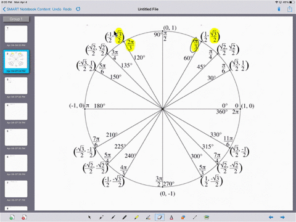This screenshot has width=296, height=222.
Task: Pick the thick black pen tool
Action: (x=125, y=217)
